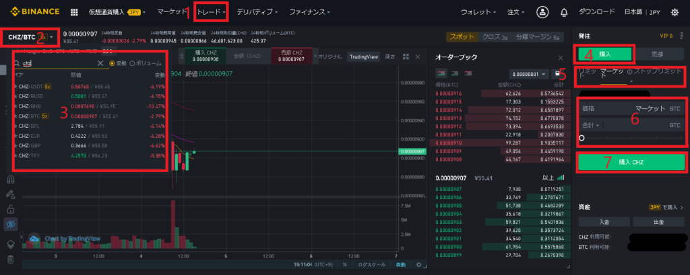Open the トレード menu dropdown
Viewport: 690px width, 275px height.
click(211, 12)
